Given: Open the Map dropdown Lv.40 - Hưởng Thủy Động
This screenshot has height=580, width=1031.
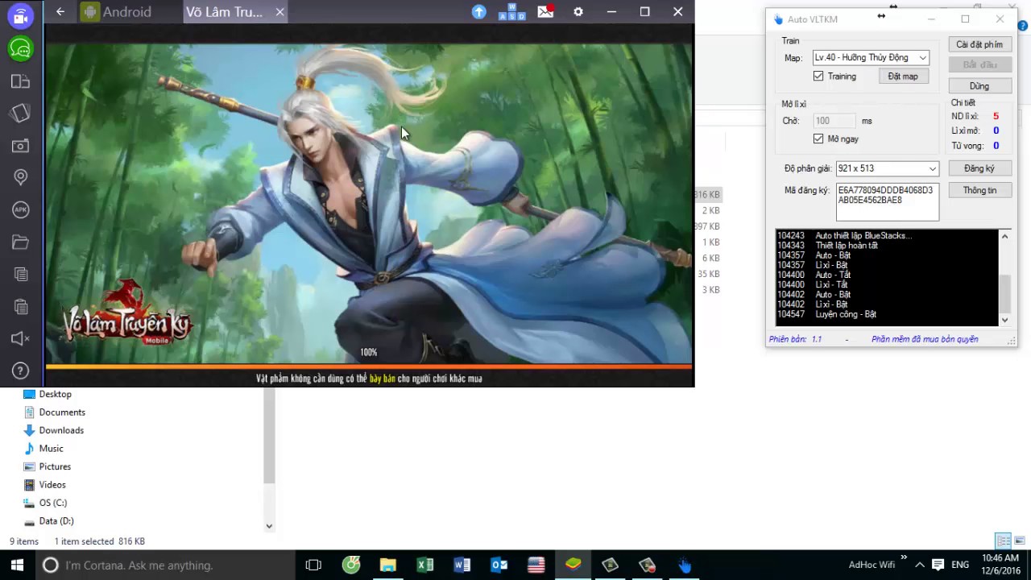Looking at the screenshot, I should (x=871, y=57).
